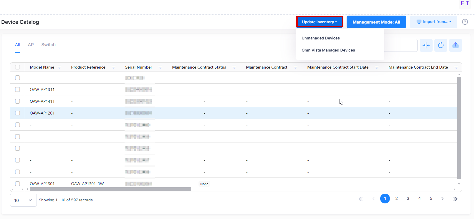Expand the Import from dropdown

(433, 22)
